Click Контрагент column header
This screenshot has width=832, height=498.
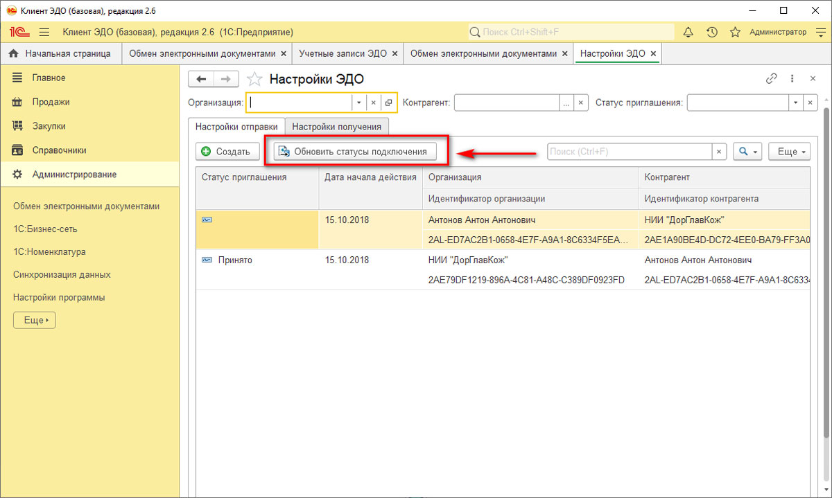[724, 177]
